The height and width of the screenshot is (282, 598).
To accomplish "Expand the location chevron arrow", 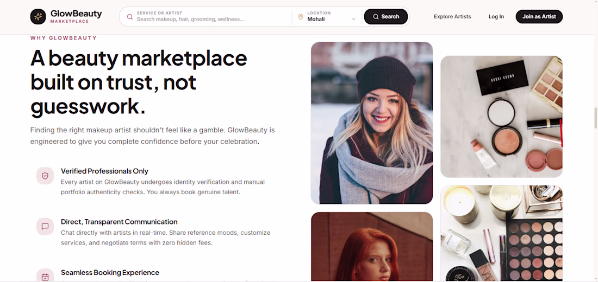I will coord(353,19).
